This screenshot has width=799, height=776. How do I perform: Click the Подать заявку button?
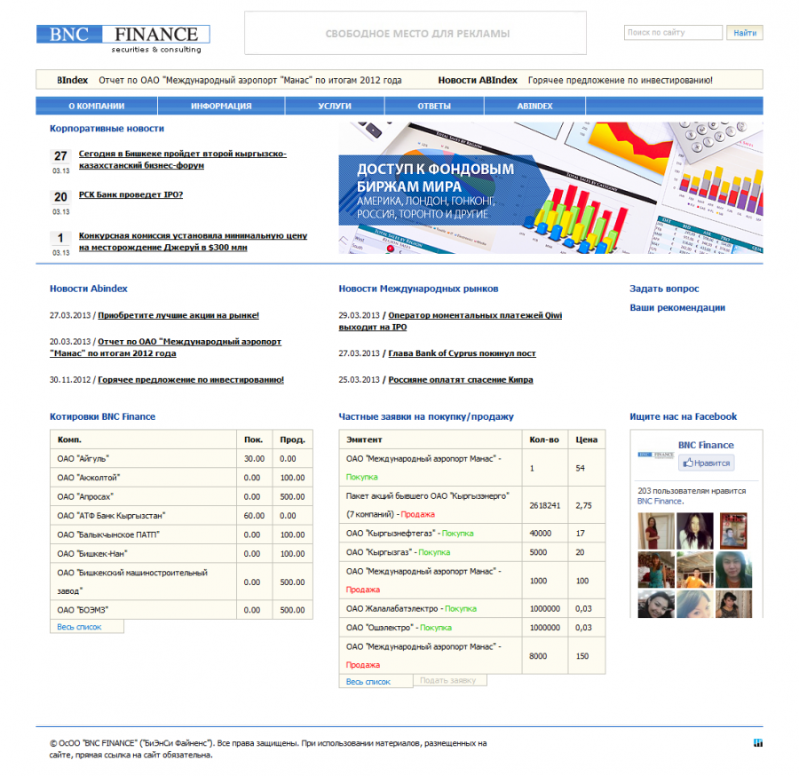tap(451, 680)
